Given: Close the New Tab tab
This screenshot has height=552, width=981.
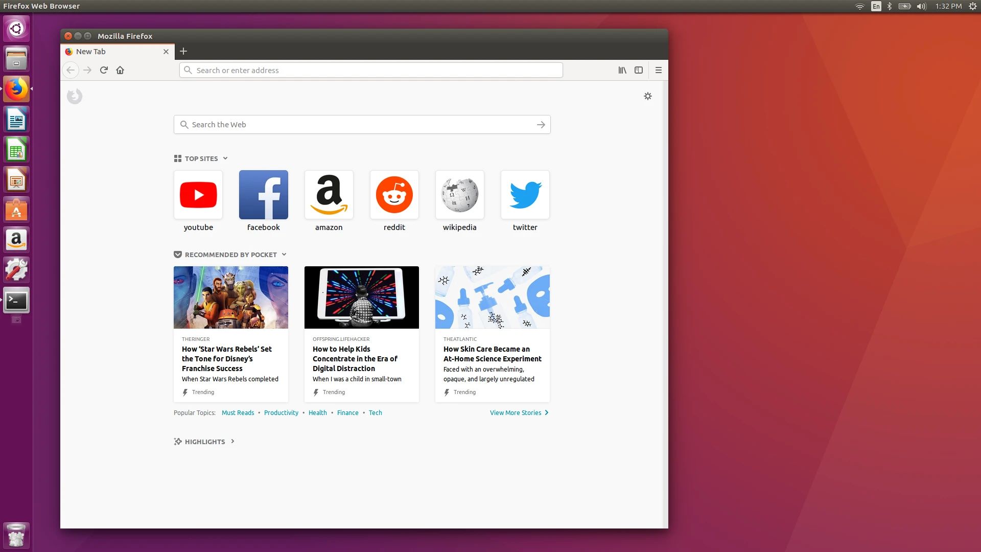Looking at the screenshot, I should [166, 52].
